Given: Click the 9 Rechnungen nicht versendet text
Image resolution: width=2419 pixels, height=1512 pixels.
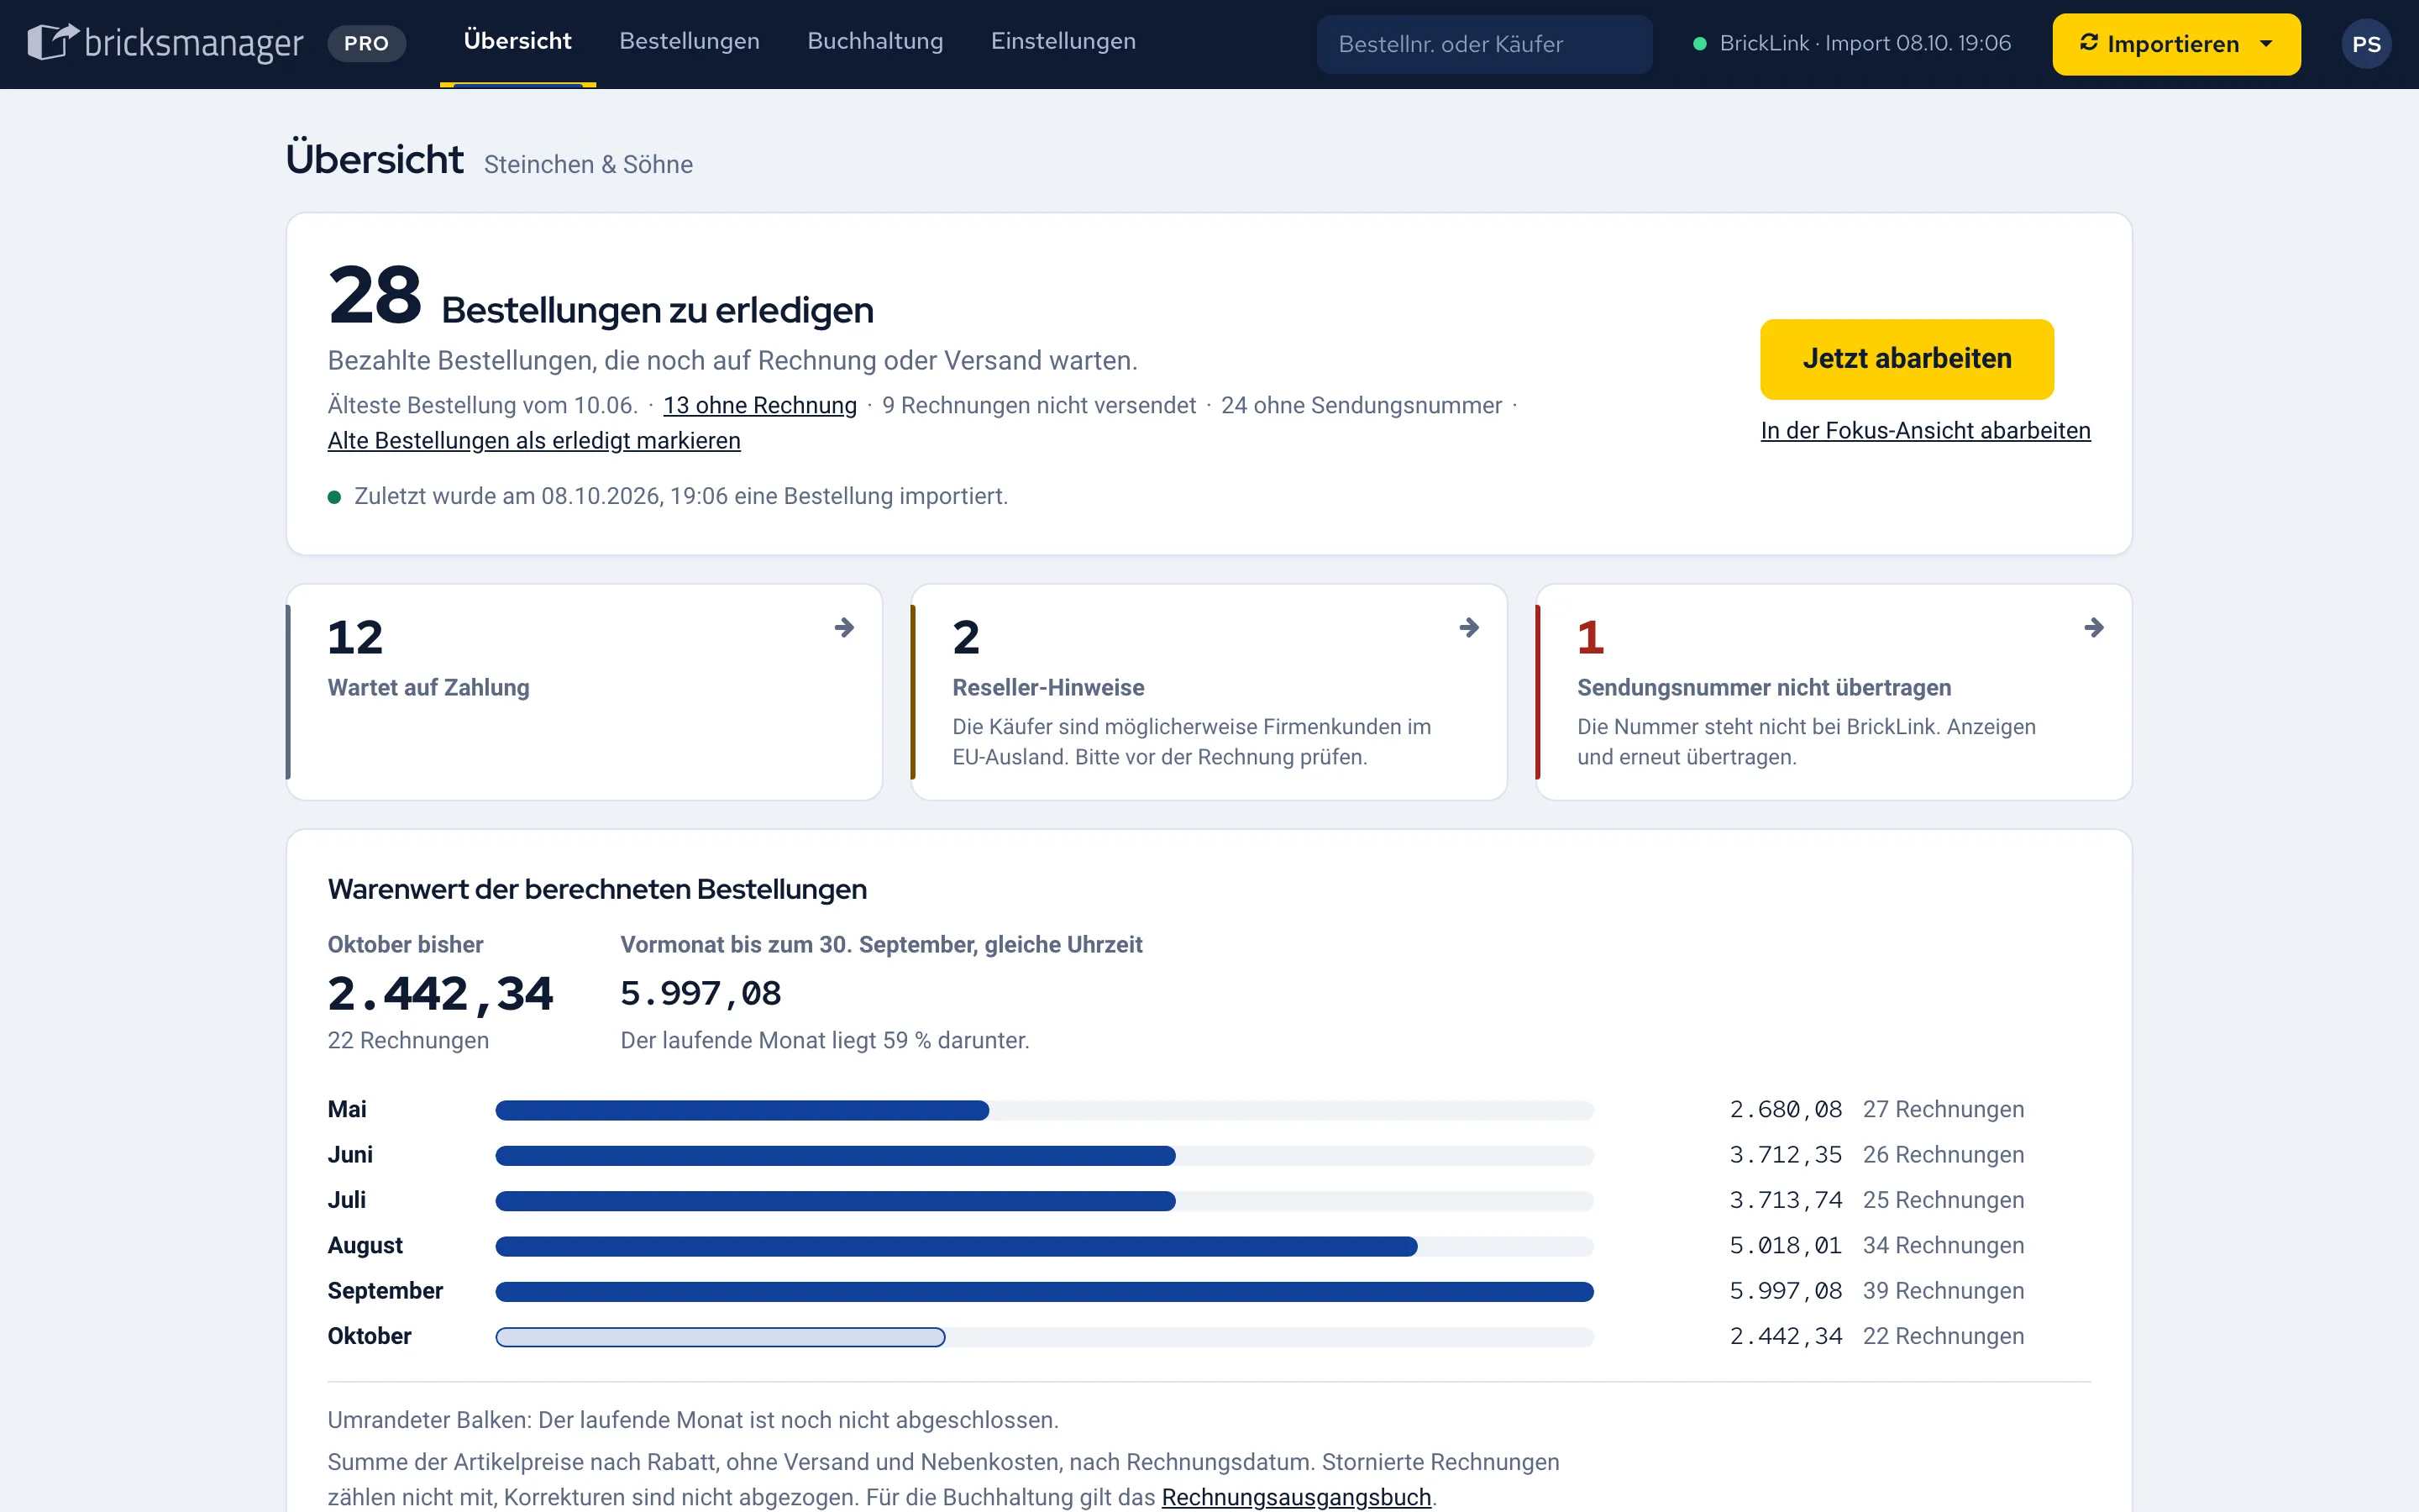Looking at the screenshot, I should [x=1038, y=405].
